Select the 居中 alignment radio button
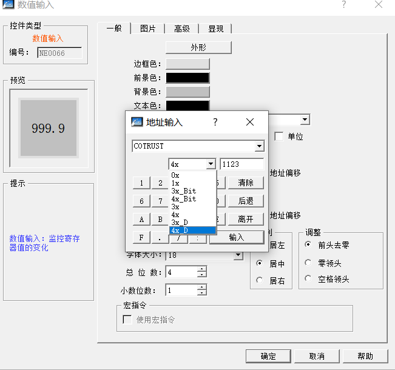Image resolution: width=395 pixels, height=370 pixels. tap(259, 263)
